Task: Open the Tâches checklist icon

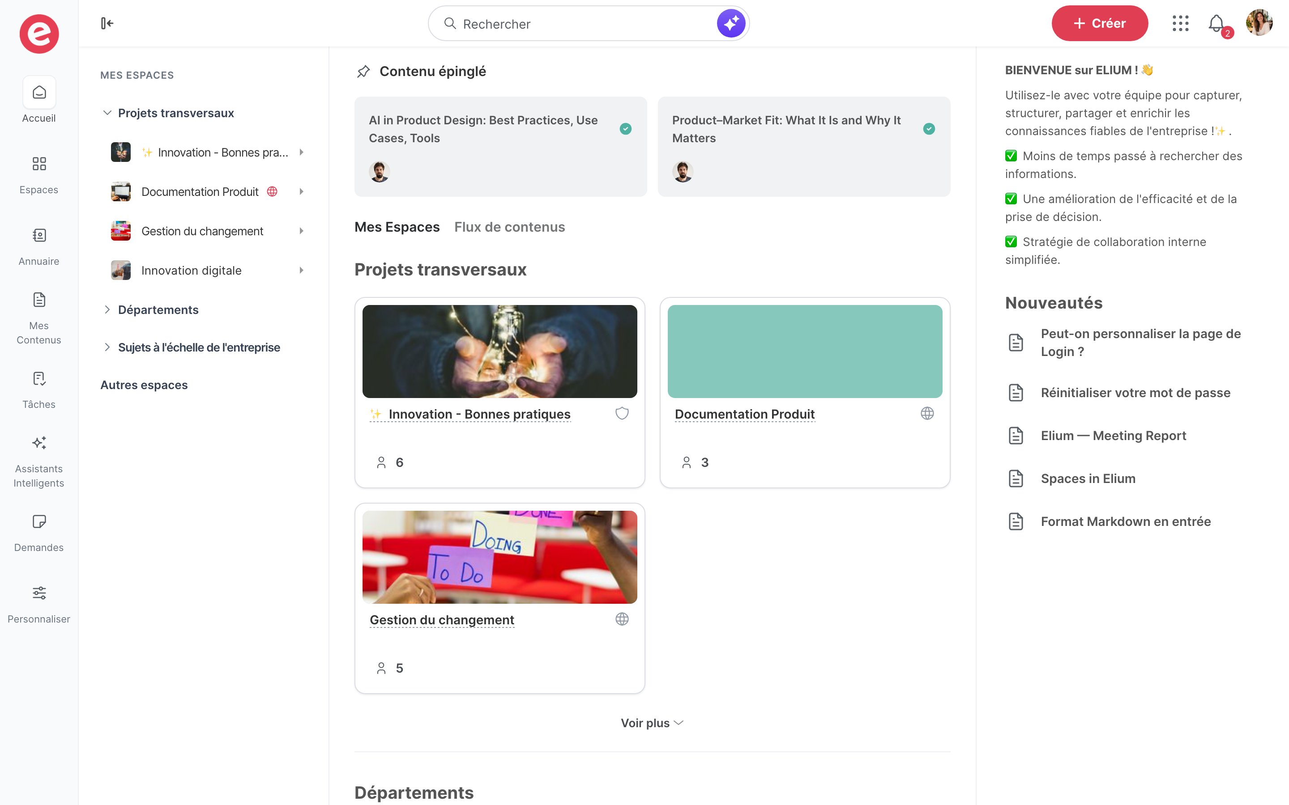Action: coord(39,378)
